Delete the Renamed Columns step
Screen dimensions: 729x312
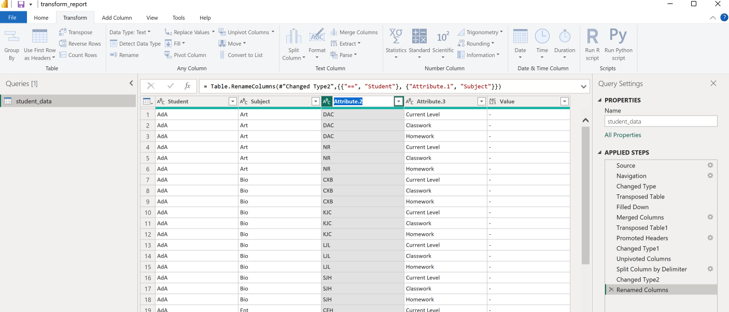611,290
